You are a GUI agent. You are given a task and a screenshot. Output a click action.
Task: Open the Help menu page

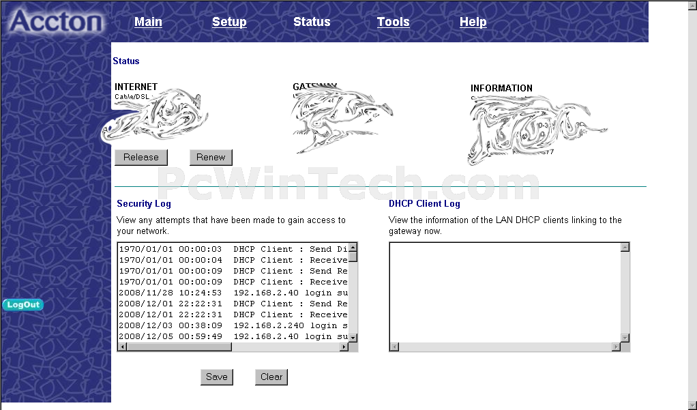473,22
